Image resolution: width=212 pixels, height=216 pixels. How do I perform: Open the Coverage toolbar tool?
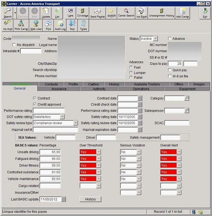(82, 13)
